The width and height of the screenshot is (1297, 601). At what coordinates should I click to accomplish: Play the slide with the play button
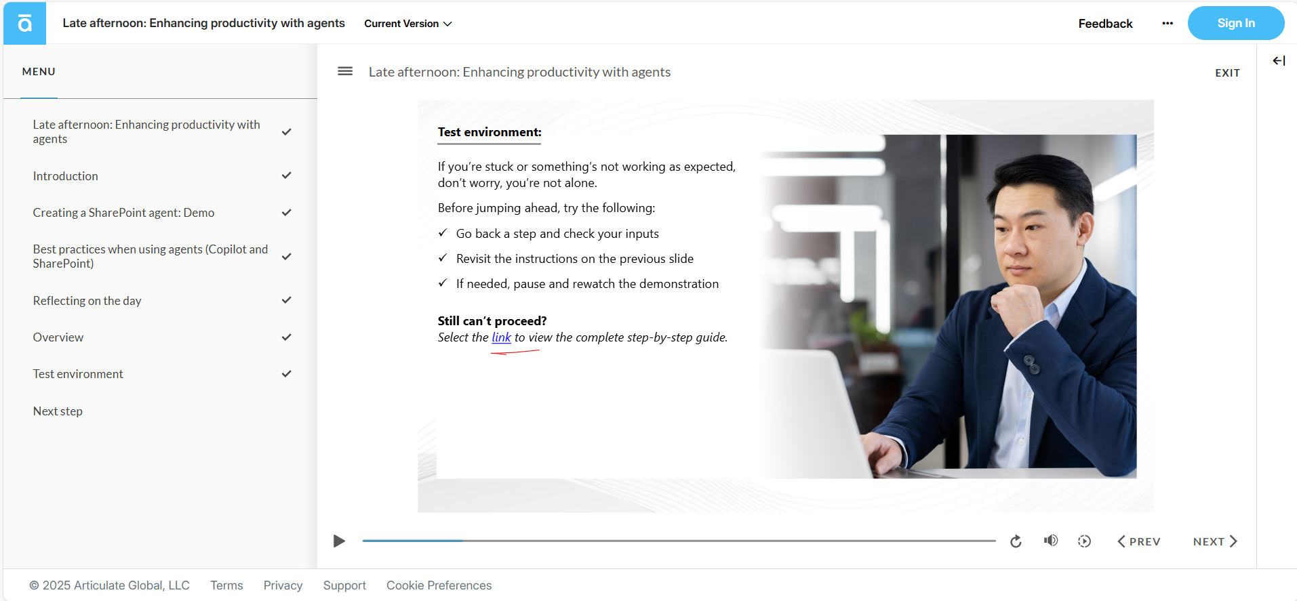pos(339,541)
